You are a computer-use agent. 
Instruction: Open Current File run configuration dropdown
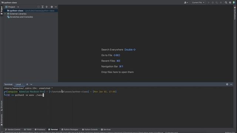pyautogui.click(x=198, y=3)
